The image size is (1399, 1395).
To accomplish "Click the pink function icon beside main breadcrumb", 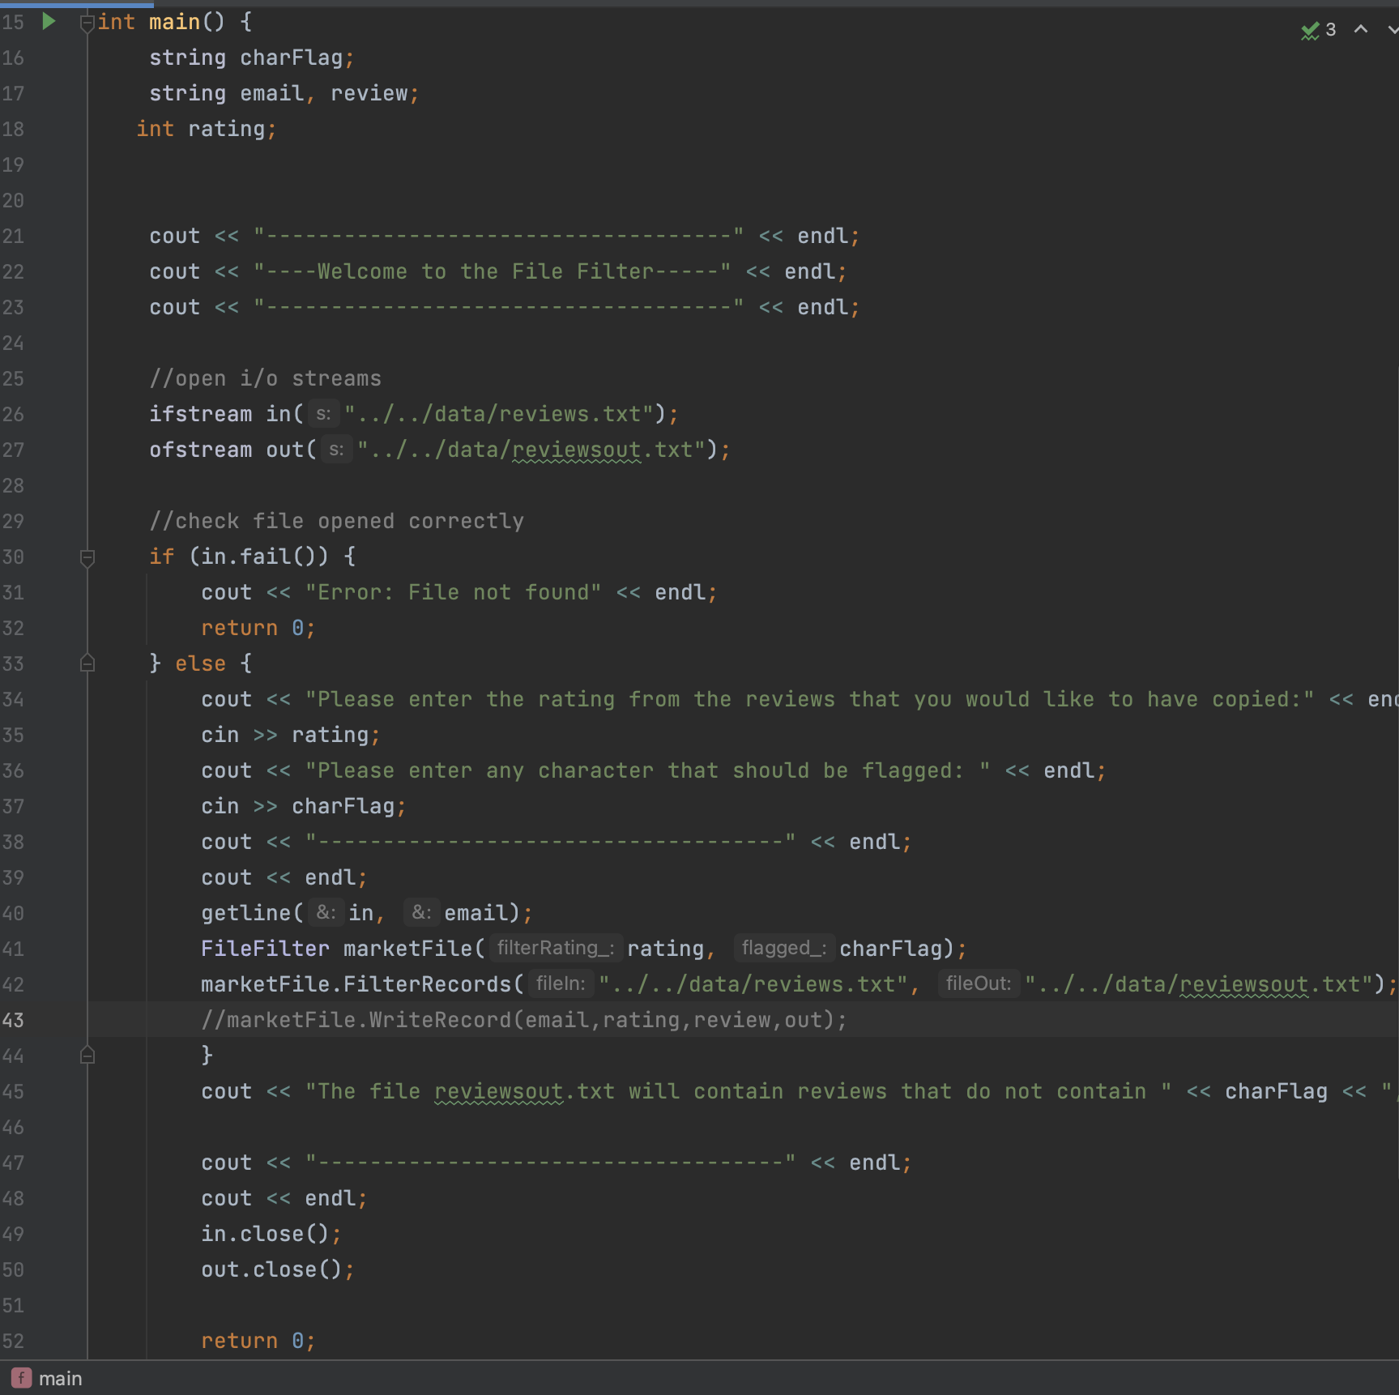I will [x=20, y=1377].
